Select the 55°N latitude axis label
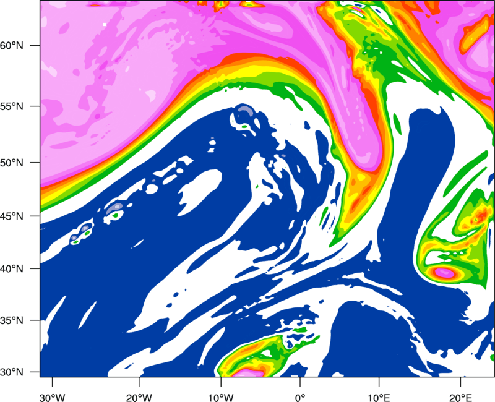This screenshot has height=402, width=495. [12, 106]
